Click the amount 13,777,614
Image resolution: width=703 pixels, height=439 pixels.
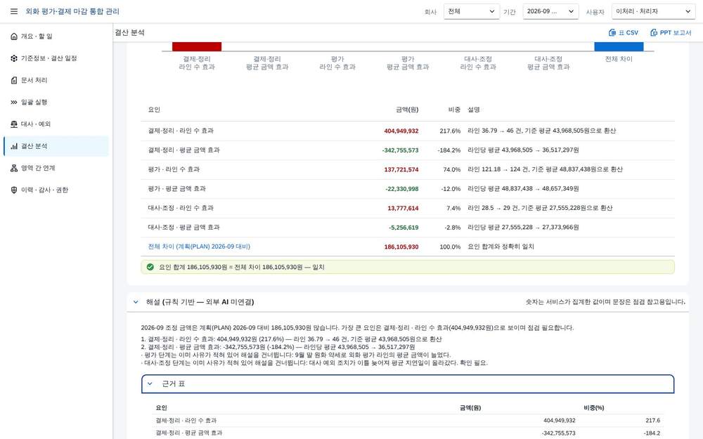pos(403,209)
